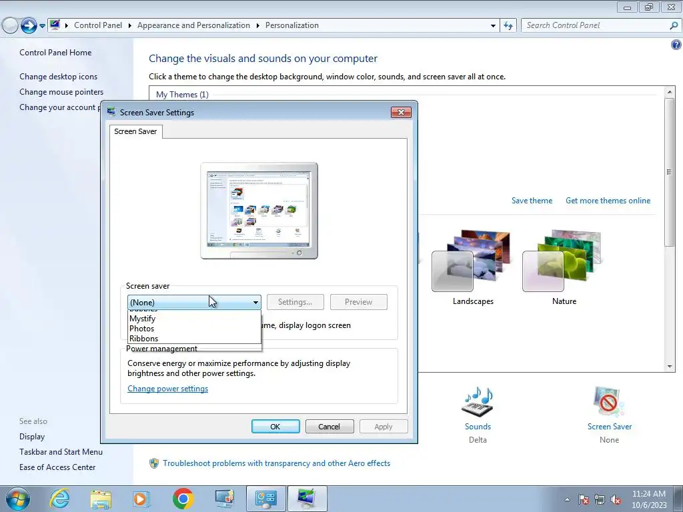Choose Ribbons from screen saver list

pyautogui.click(x=194, y=338)
